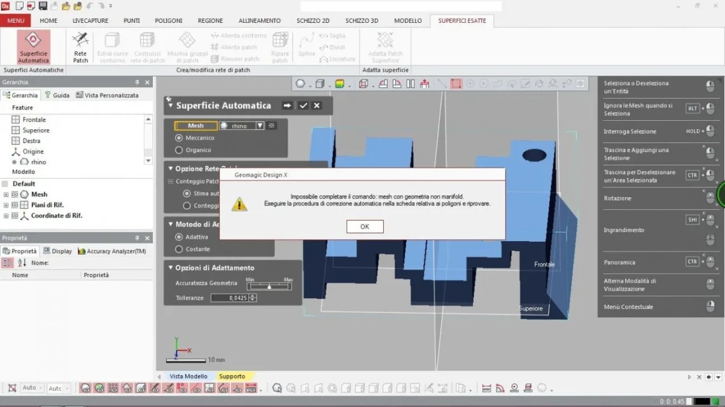Select the Meccanico radio option

(x=179, y=137)
